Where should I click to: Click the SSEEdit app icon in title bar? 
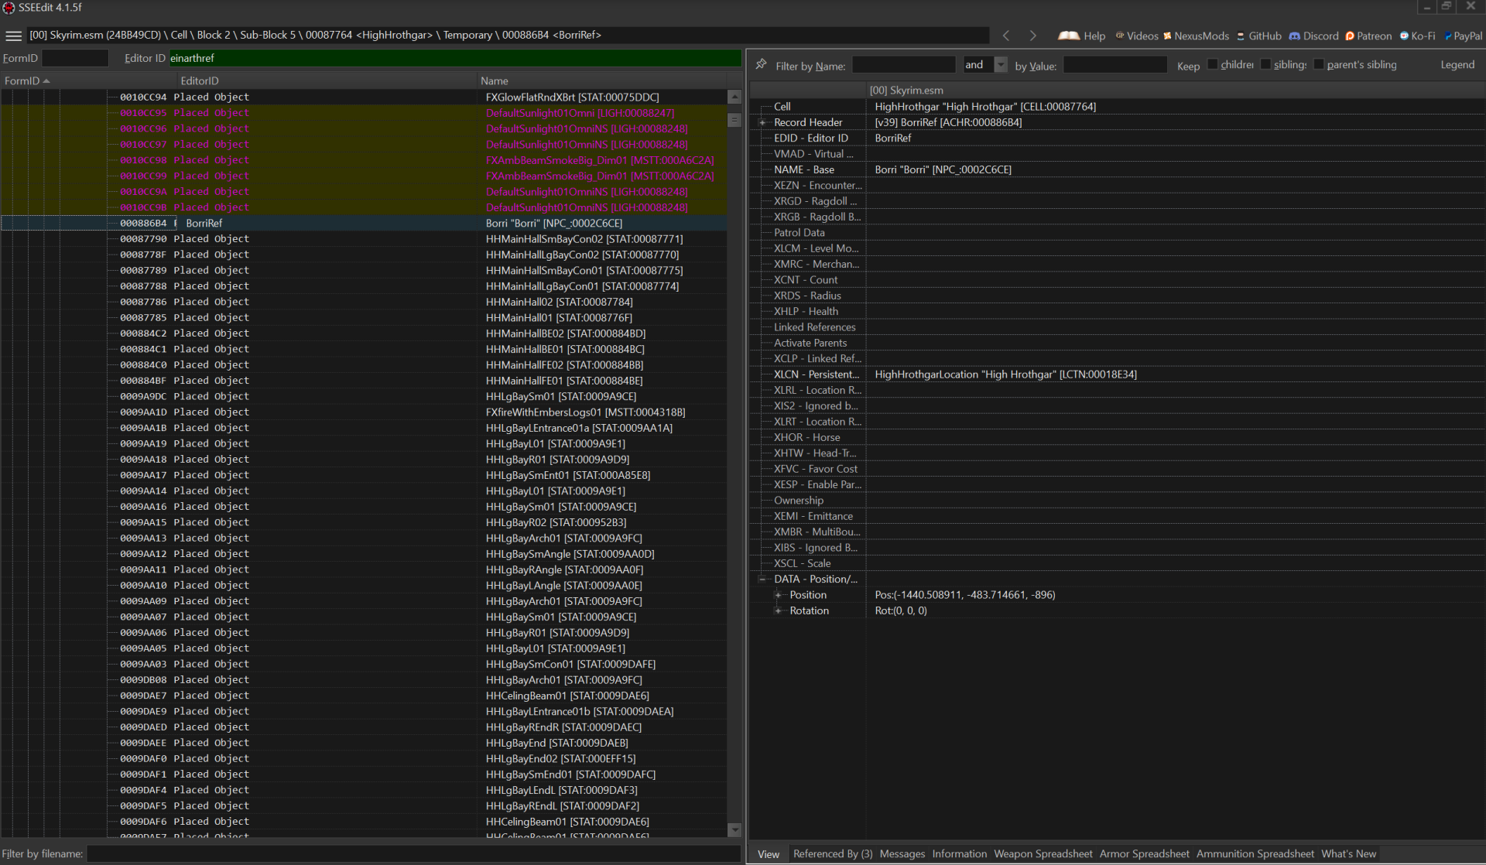click(x=9, y=8)
